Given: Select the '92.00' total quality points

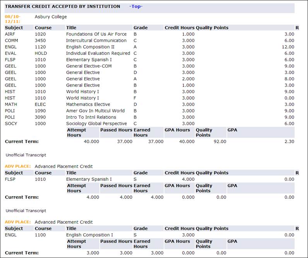Looking at the screenshot, I should 220,141.
